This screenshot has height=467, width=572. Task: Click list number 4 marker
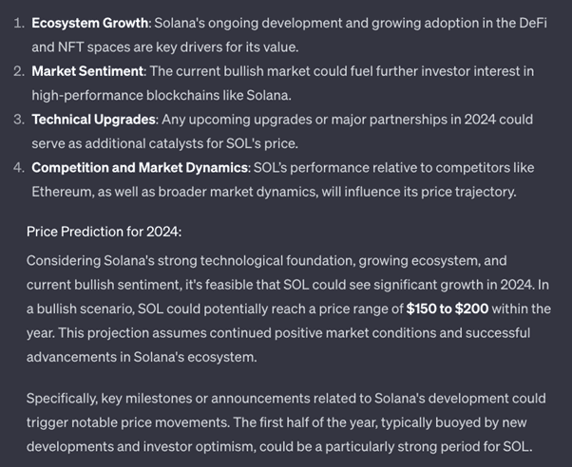(x=18, y=168)
